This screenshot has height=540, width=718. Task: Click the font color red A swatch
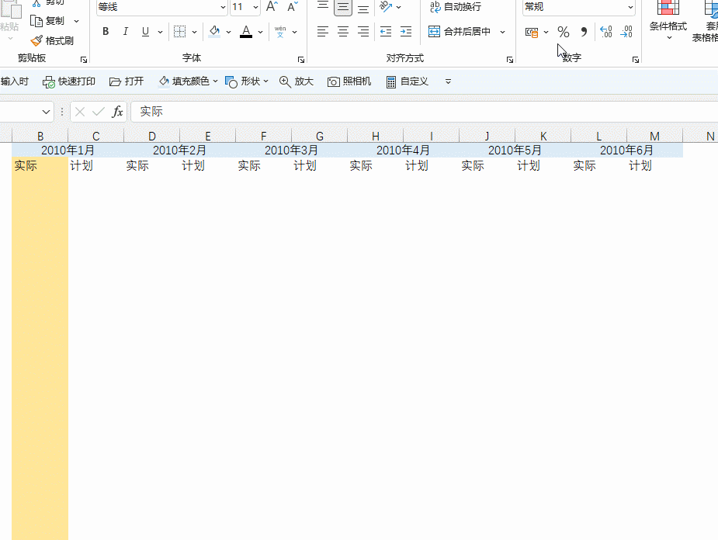coord(246,32)
